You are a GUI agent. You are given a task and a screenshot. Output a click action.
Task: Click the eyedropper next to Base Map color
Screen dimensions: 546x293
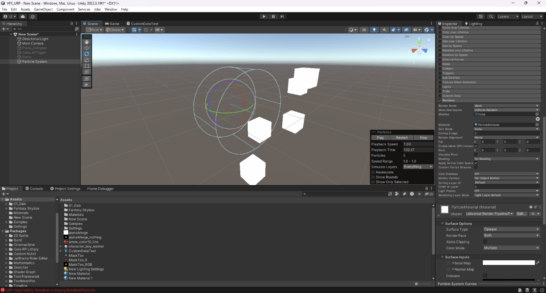tap(538, 263)
